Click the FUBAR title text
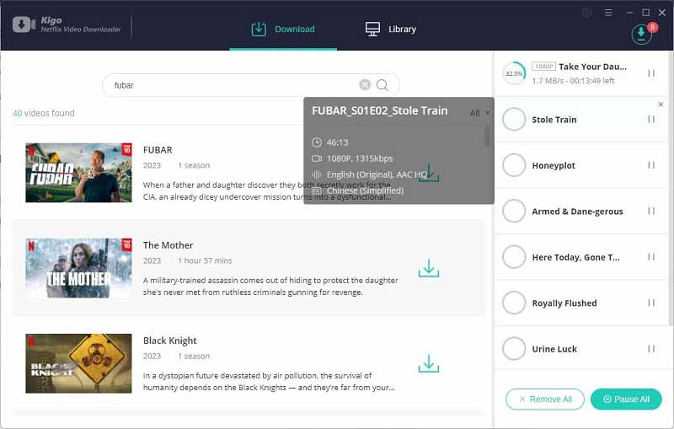The image size is (674, 429). point(158,150)
